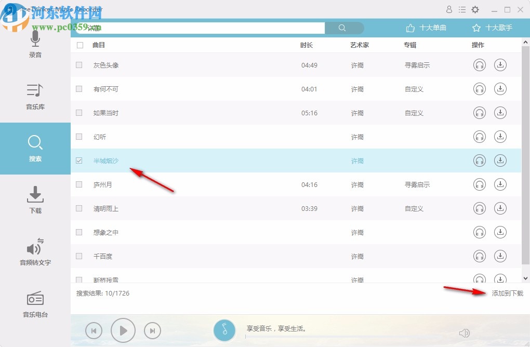Adjust the volume control speaker
Image resolution: width=530 pixels, height=347 pixels.
click(464, 332)
